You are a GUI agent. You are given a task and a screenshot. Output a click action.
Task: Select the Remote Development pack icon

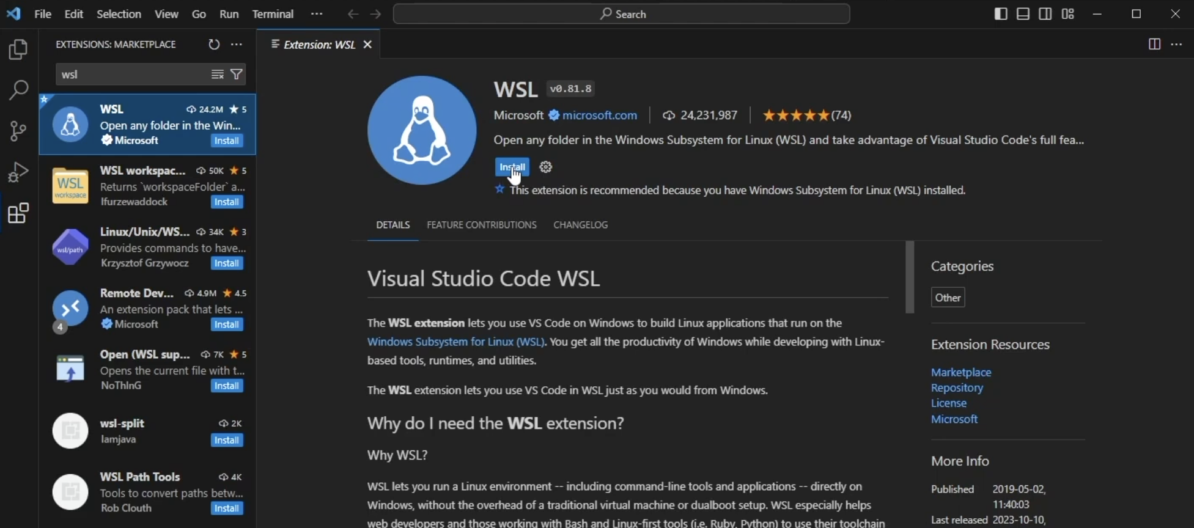click(x=70, y=308)
